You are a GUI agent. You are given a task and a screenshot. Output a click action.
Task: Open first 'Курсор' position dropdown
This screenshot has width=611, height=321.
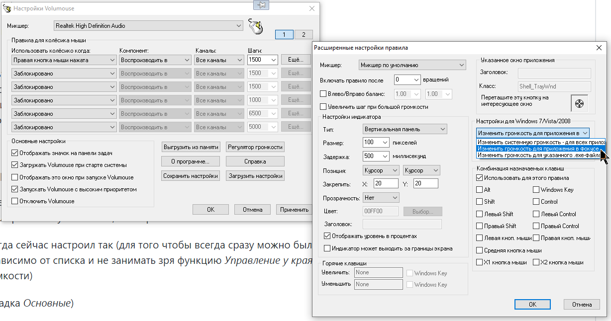point(381,170)
